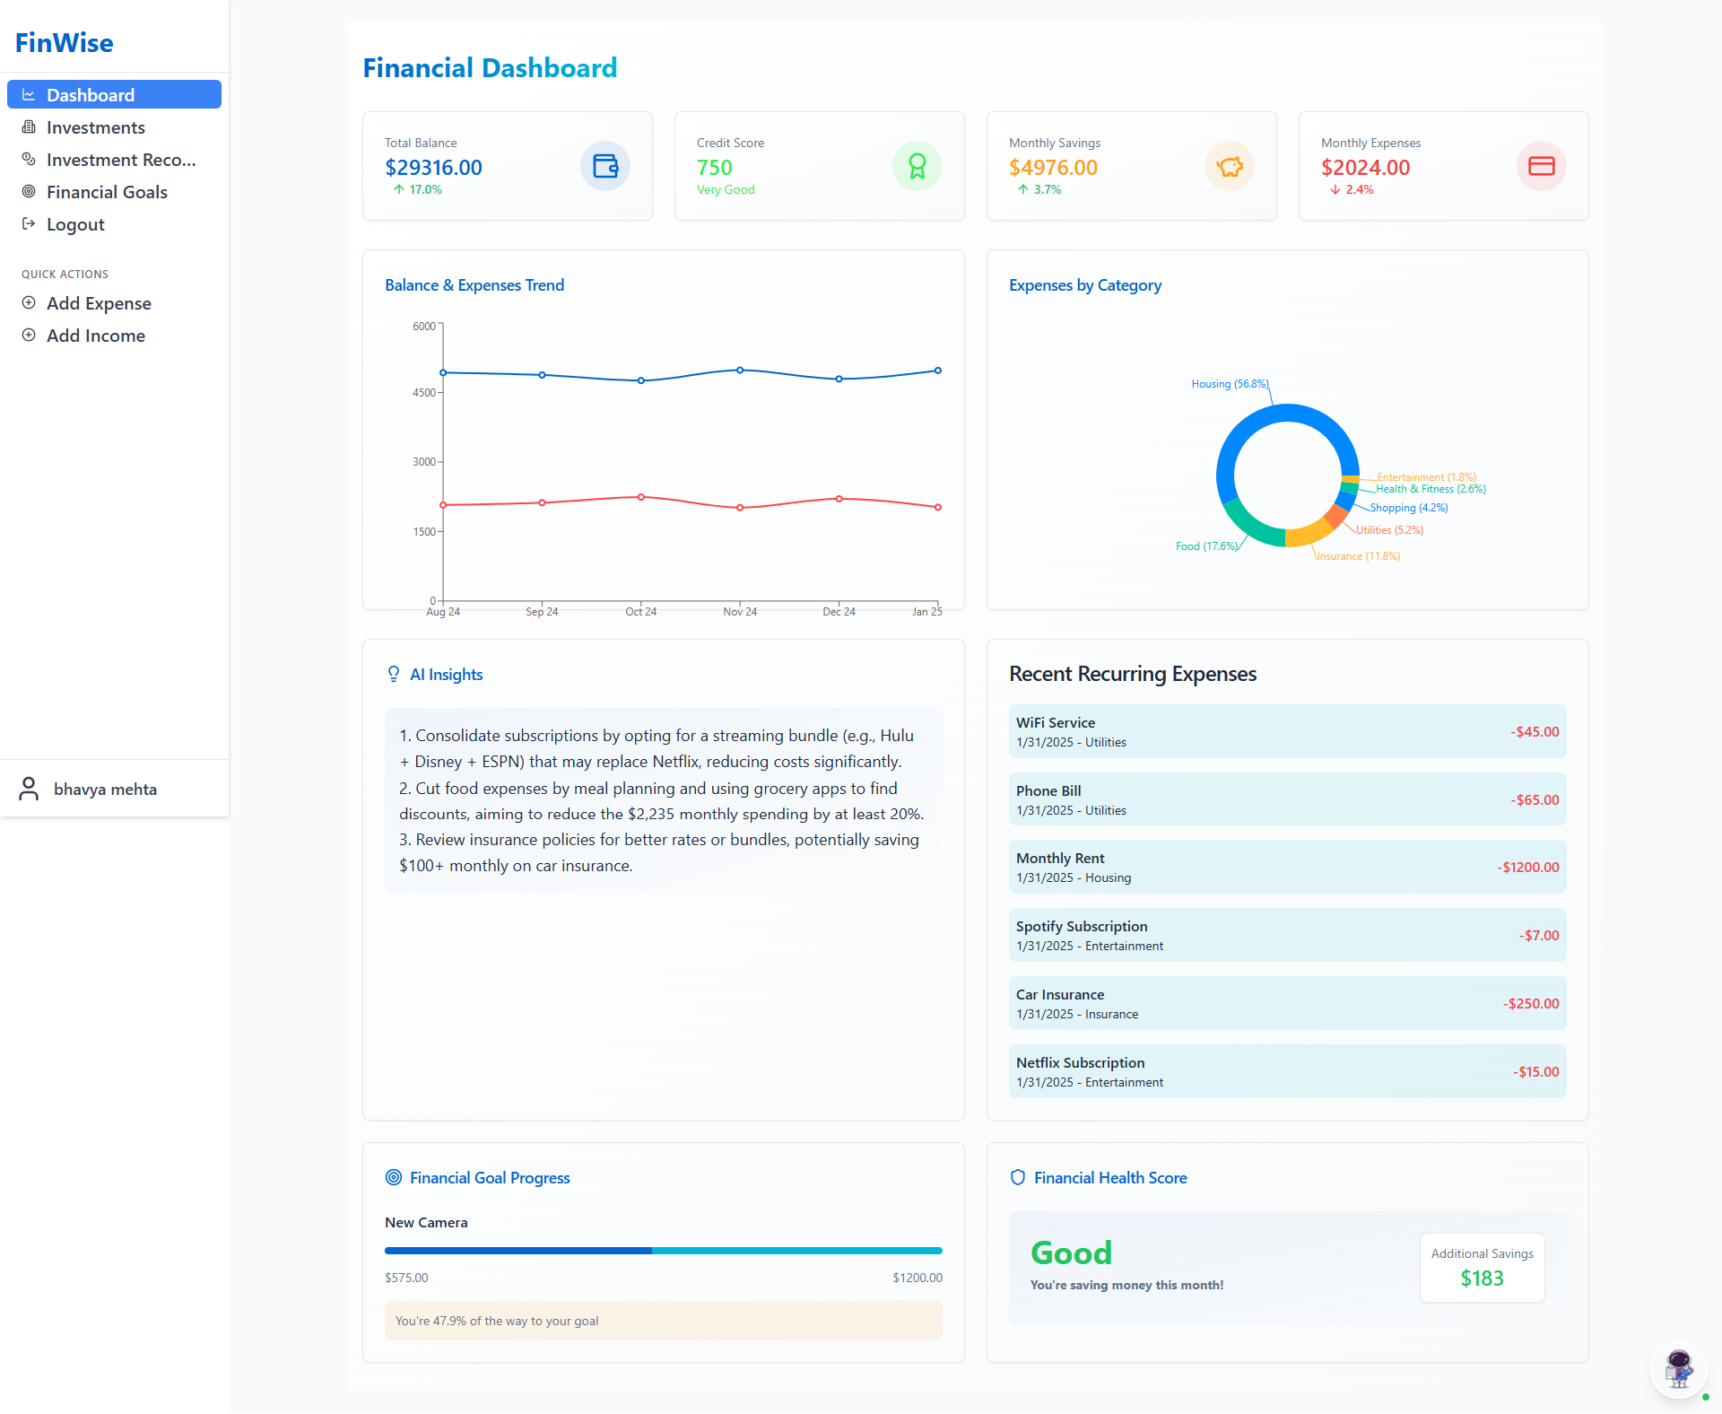Image resolution: width=1722 pixels, height=1414 pixels.
Task: Open the astronaut chatbot assistant icon
Action: (1678, 1370)
